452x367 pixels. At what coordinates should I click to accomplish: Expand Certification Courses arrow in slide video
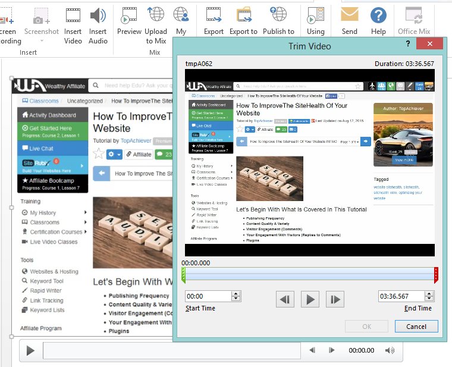coord(86,231)
